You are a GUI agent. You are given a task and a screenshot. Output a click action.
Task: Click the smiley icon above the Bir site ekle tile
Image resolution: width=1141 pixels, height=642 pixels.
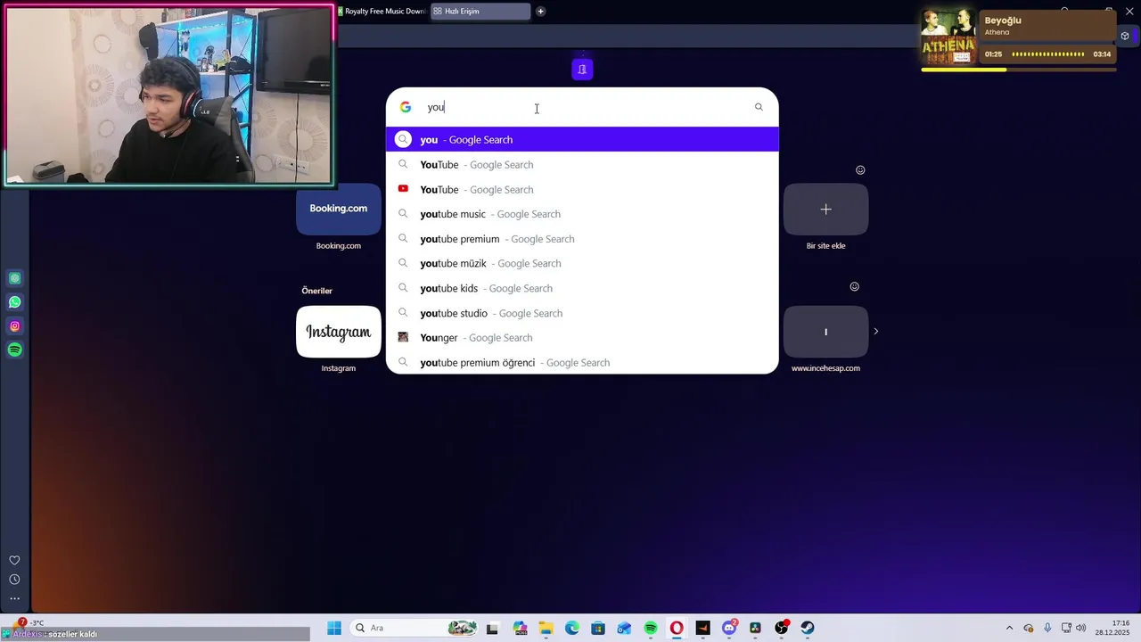860,170
